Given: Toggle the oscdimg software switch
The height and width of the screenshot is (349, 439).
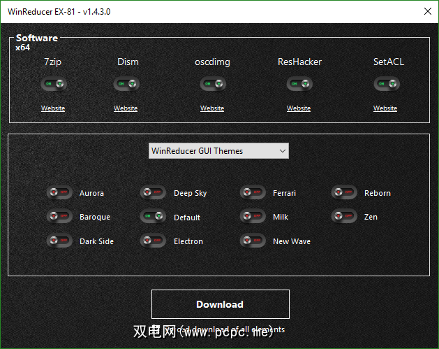Looking at the screenshot, I should coord(213,84).
